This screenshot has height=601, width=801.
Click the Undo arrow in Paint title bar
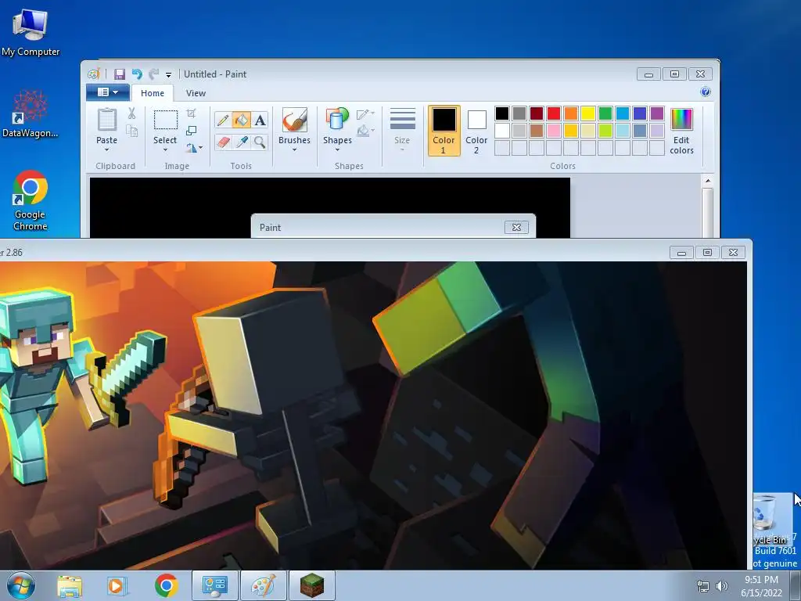136,74
